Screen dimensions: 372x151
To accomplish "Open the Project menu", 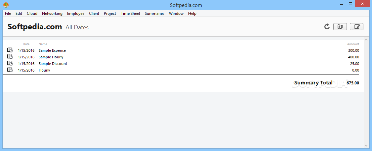I will pyautogui.click(x=110, y=14).
